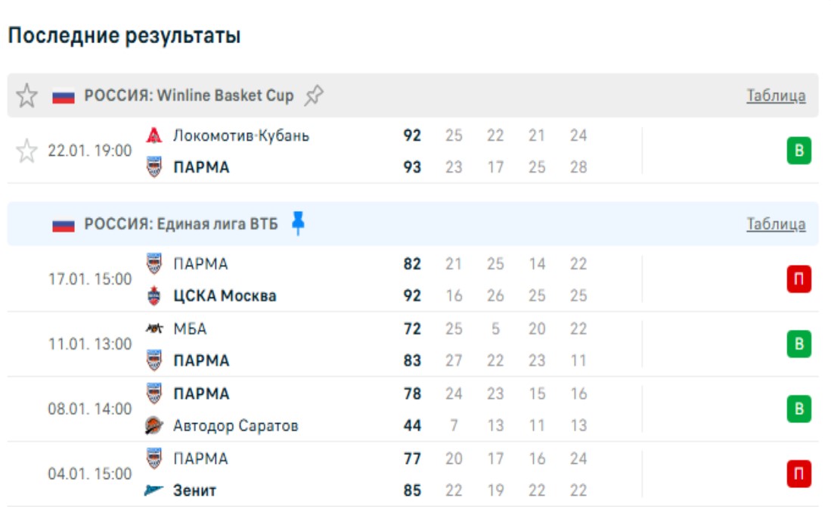Click the red П badge for ЦСКА match
Viewport: 831px width, 507px height.
tap(798, 280)
